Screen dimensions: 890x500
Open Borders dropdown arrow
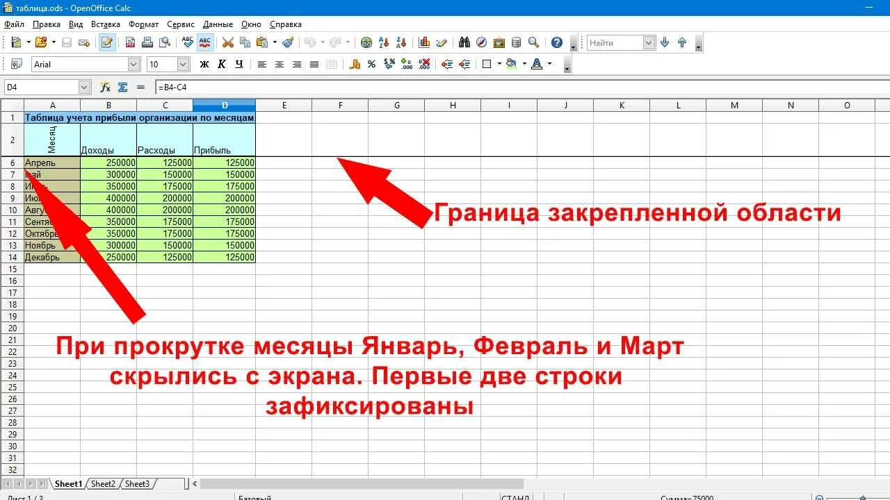click(x=499, y=64)
